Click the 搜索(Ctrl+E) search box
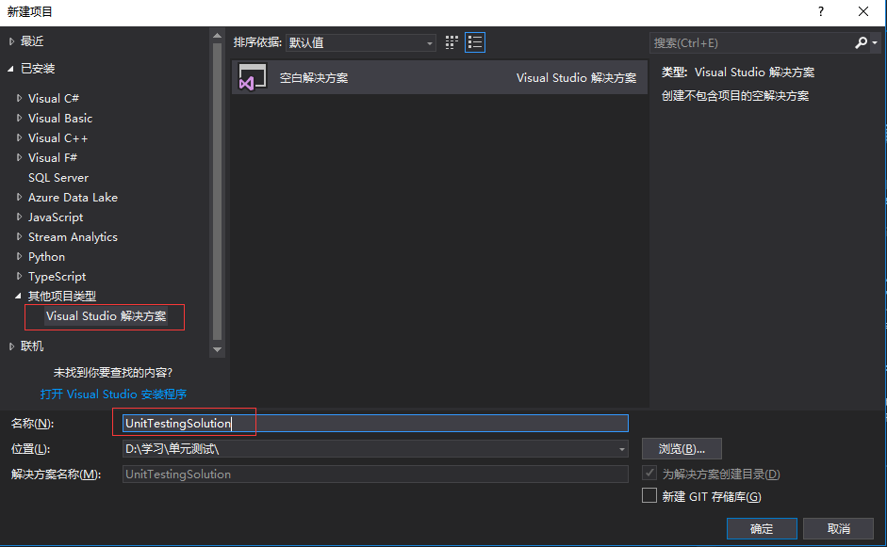The width and height of the screenshot is (887, 547). [751, 43]
